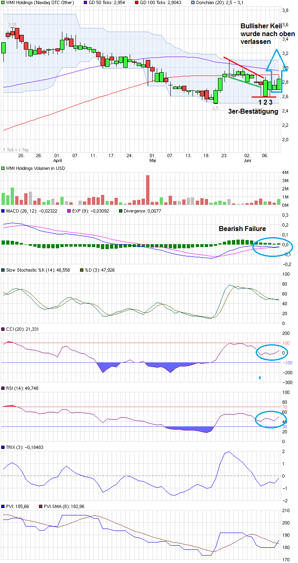The height and width of the screenshot is (563, 298).
Task: Click the '06.' date axis label
Action: 266,156
